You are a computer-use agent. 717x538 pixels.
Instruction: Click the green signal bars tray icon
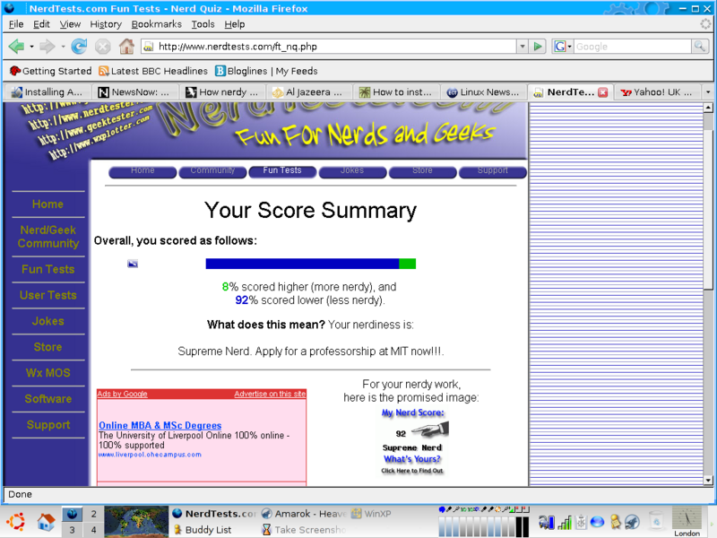(565, 522)
